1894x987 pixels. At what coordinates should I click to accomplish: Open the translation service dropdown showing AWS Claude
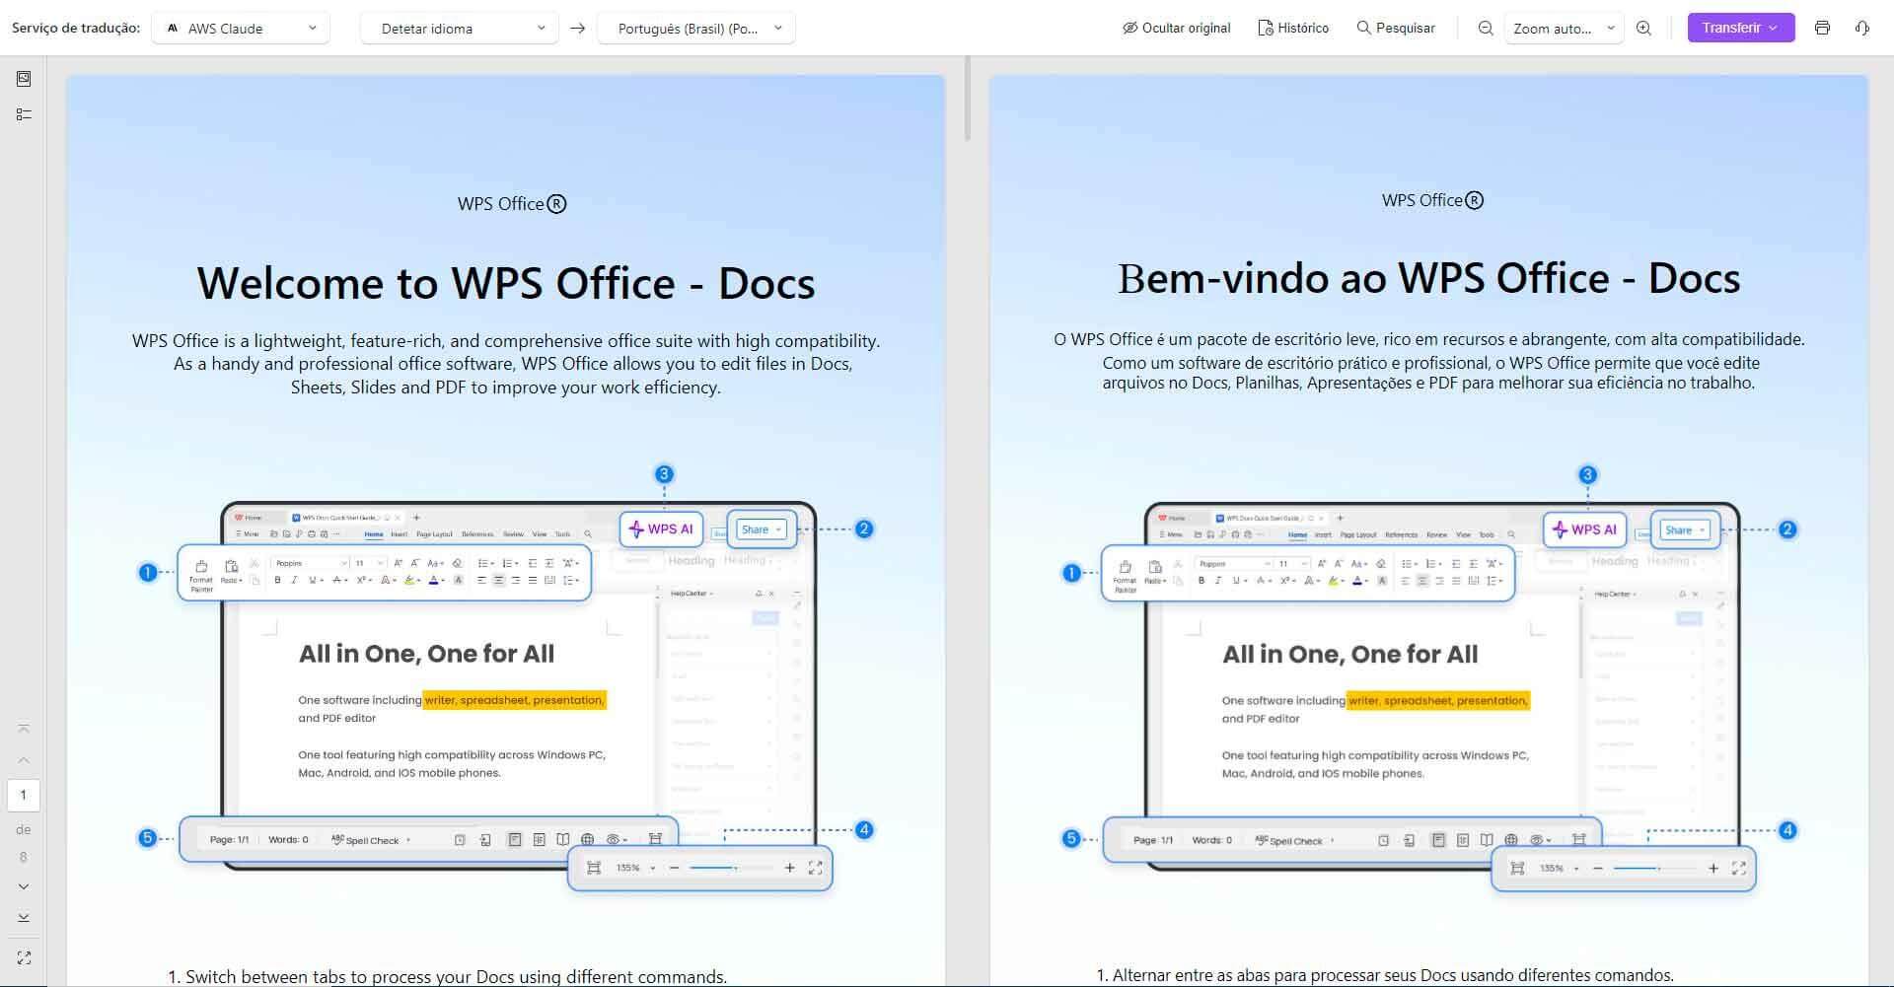click(241, 28)
